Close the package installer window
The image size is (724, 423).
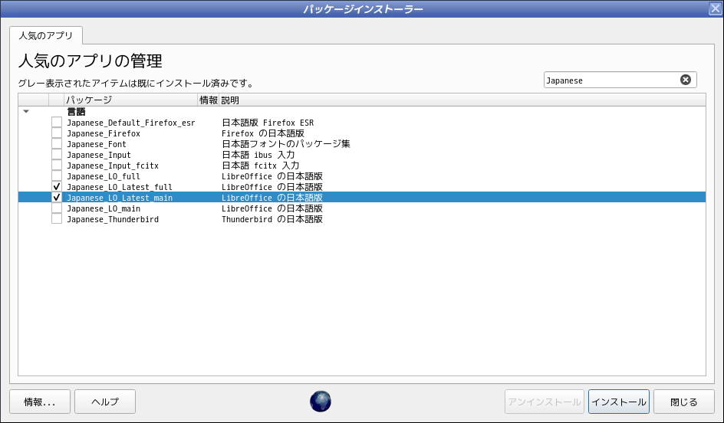(716, 8)
